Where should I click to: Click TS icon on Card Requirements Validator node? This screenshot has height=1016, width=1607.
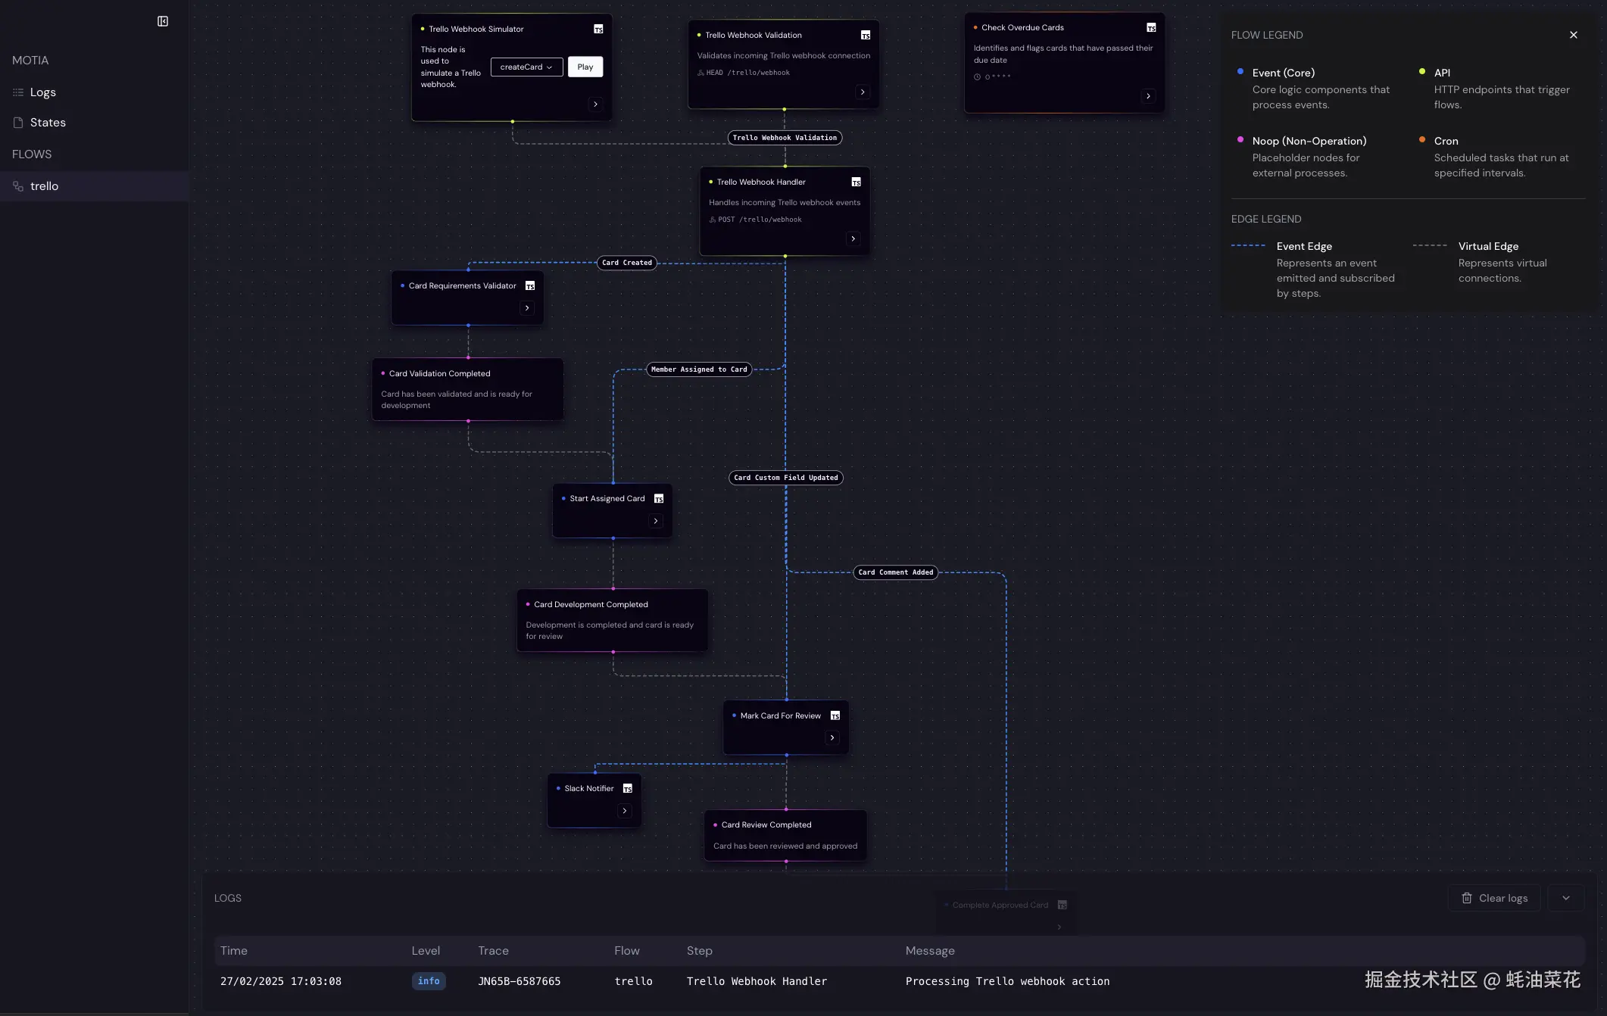coord(530,285)
